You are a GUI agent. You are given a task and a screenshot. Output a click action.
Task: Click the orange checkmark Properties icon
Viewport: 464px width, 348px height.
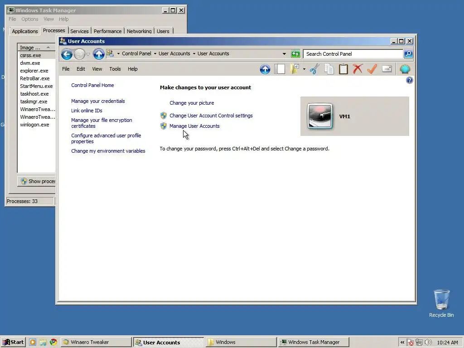coord(372,69)
